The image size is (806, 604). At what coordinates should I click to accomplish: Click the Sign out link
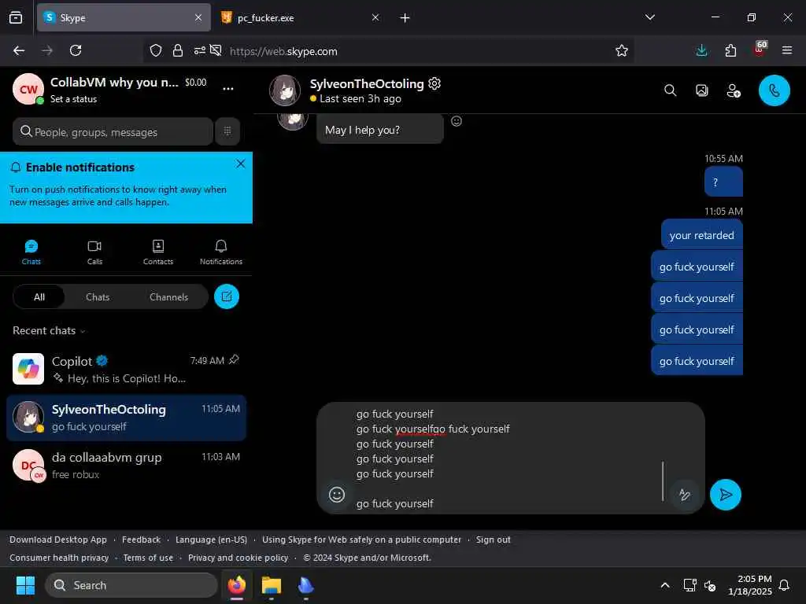click(x=493, y=540)
